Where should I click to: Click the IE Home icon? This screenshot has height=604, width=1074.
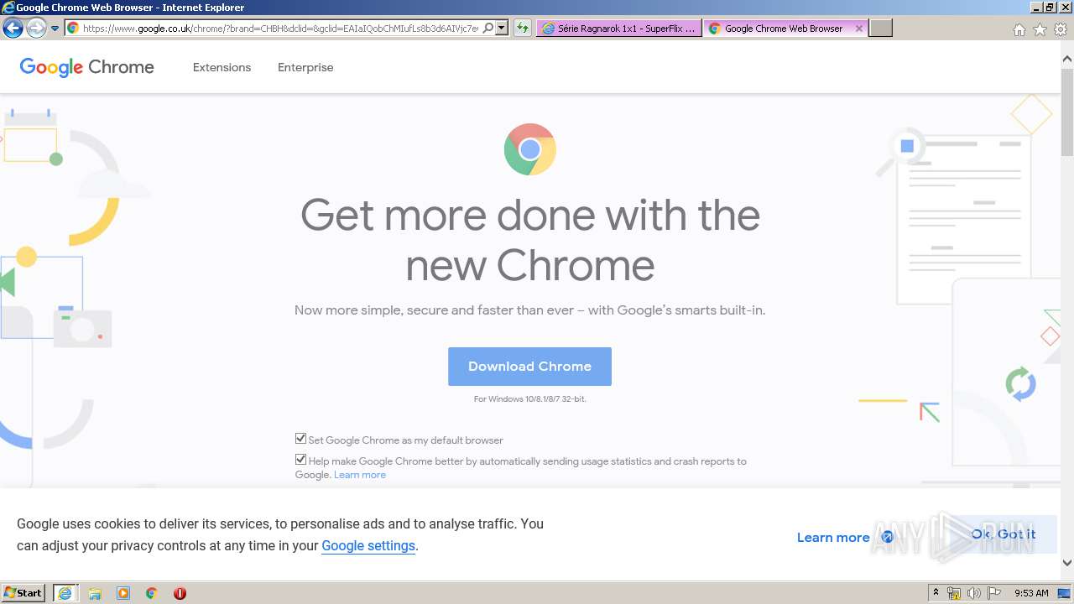point(1019,29)
